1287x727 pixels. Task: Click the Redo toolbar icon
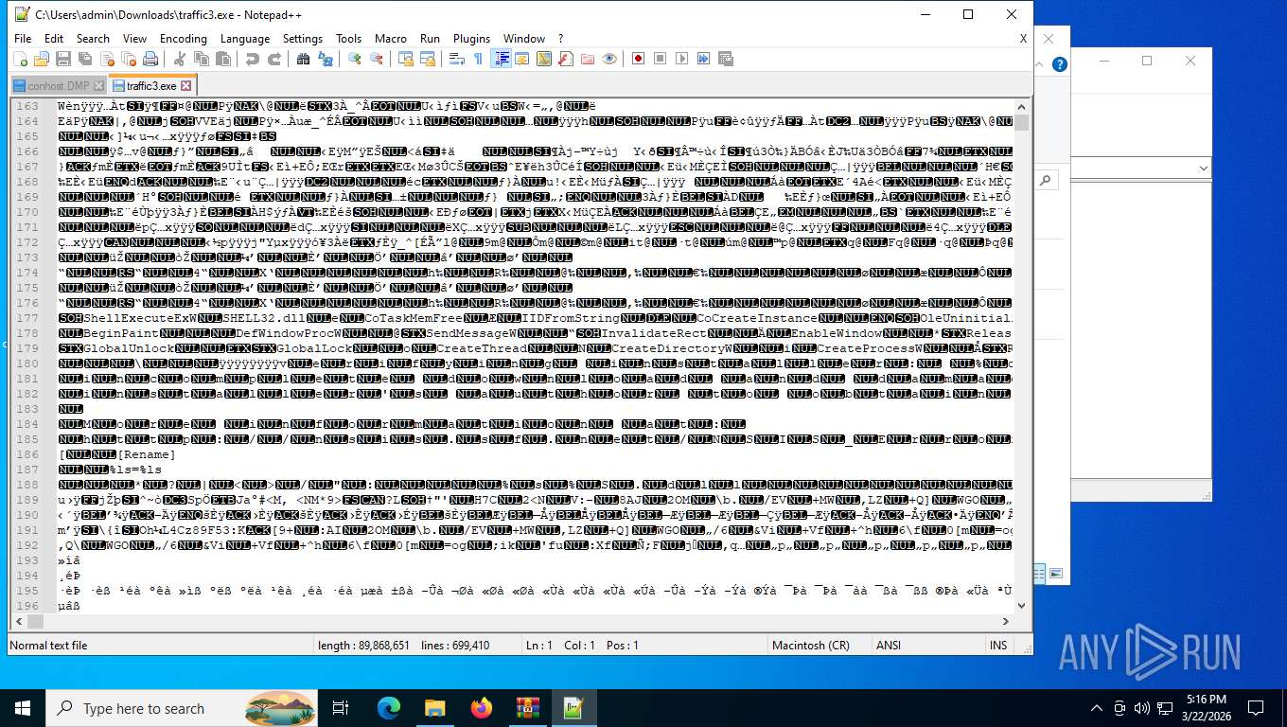pyautogui.click(x=274, y=59)
